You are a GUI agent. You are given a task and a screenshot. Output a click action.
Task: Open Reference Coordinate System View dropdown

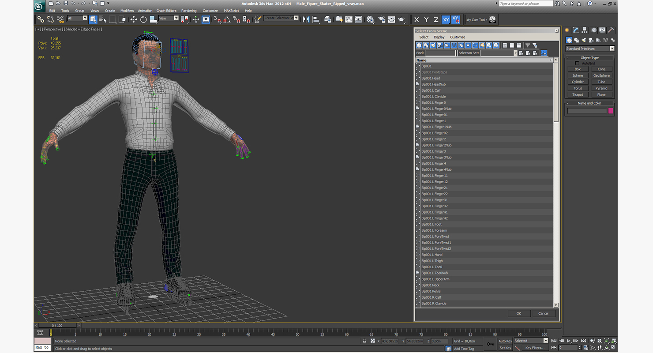tap(169, 18)
